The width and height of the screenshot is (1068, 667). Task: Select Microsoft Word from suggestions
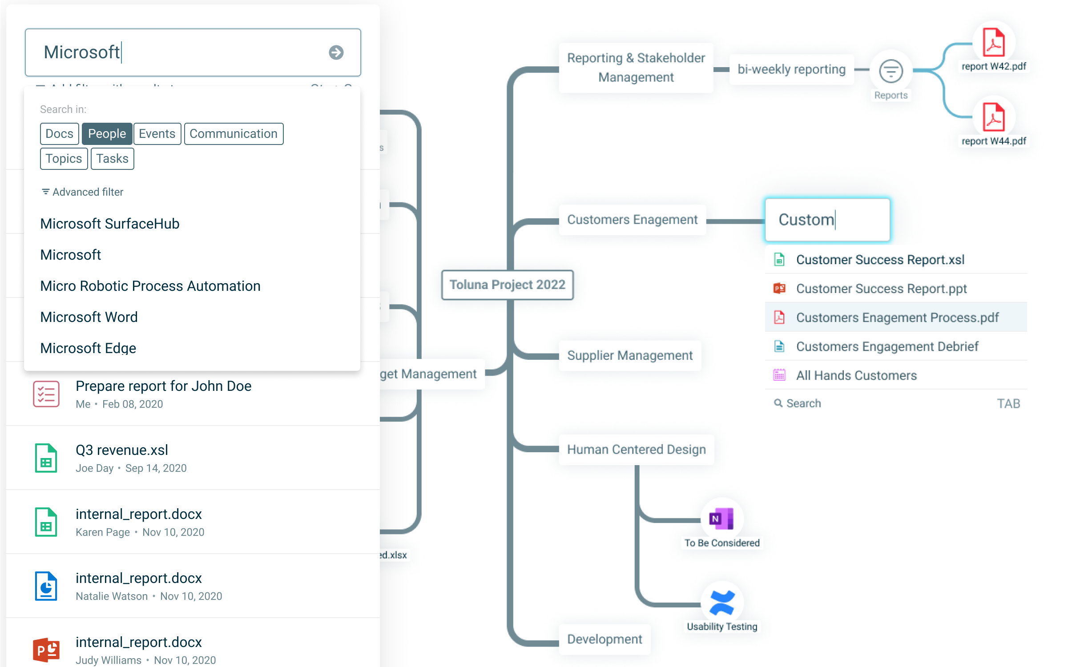[x=89, y=317]
